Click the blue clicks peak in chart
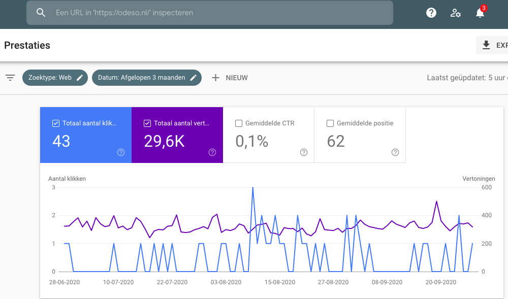 pyautogui.click(x=252, y=188)
